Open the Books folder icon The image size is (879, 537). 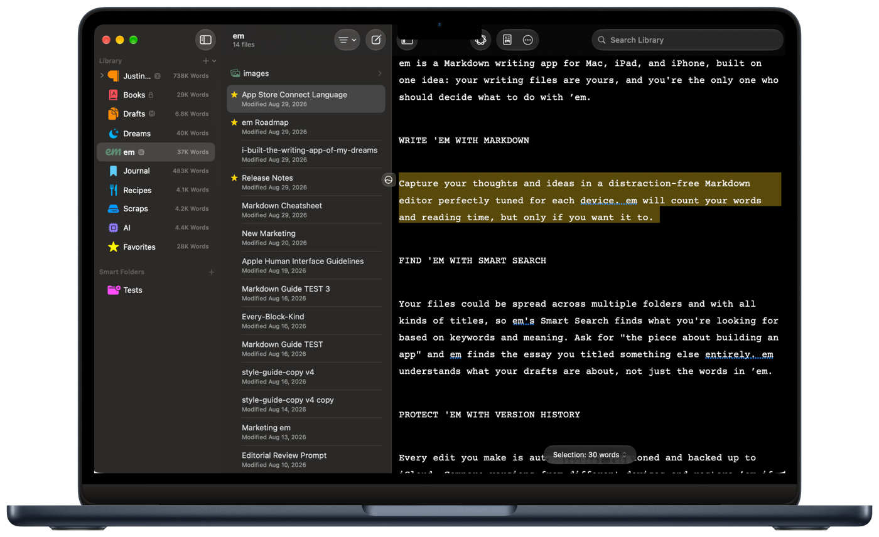point(113,95)
